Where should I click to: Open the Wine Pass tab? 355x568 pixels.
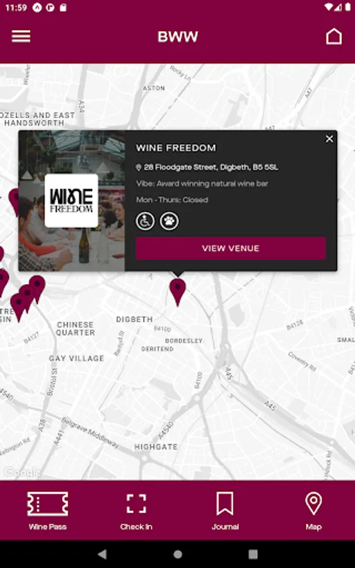click(x=47, y=511)
